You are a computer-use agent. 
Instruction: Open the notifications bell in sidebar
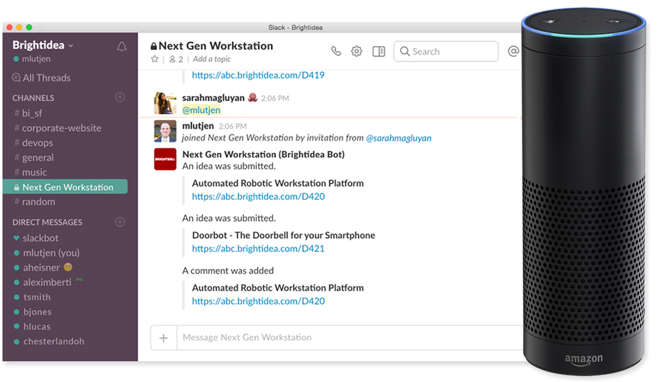[121, 46]
